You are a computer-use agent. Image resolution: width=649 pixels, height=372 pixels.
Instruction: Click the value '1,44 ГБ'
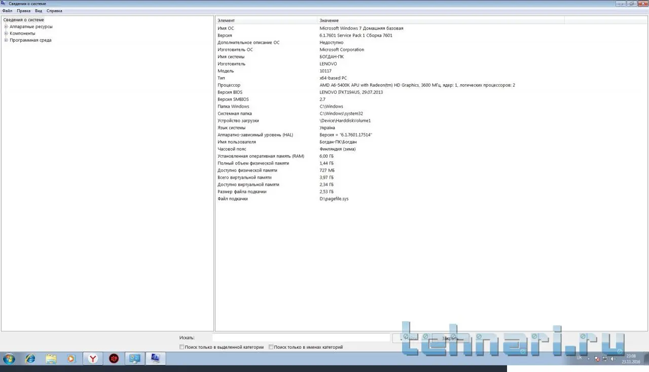327,163
